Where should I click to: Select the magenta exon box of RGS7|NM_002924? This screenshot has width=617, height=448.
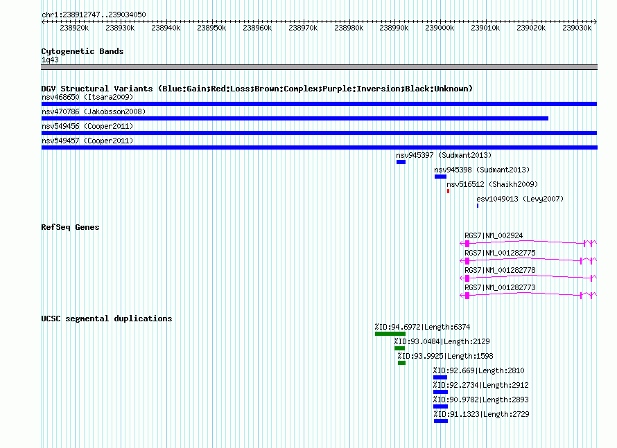467,244
